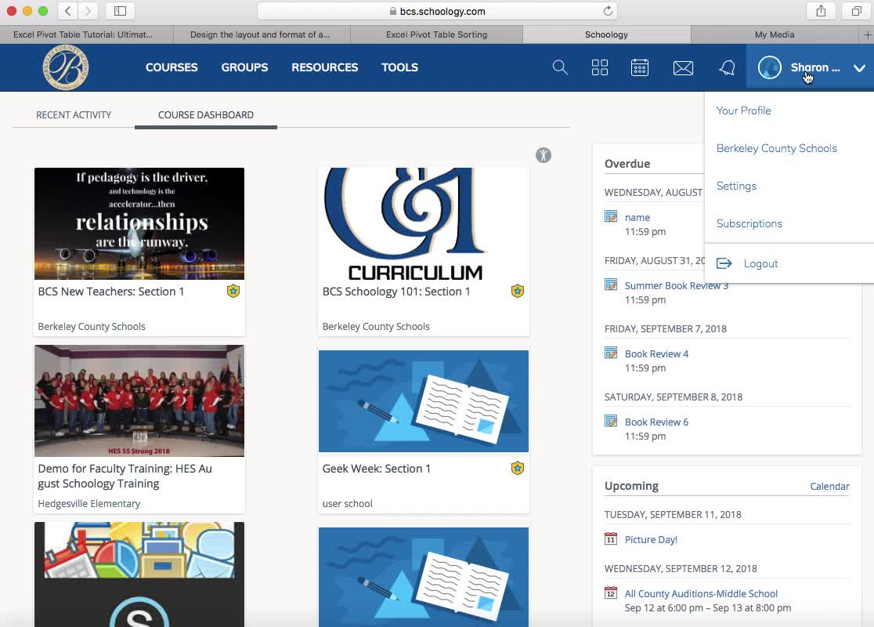Click Safari's back navigation arrow
This screenshot has height=627, width=874.
point(68,11)
